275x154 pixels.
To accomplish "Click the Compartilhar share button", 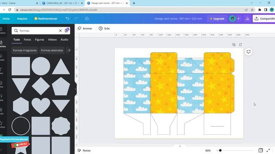I will pos(264,18).
